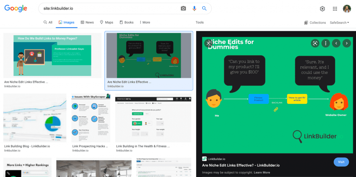This screenshot has width=356, height=177.
Task: Open the Collections link
Action: tap(318, 23)
